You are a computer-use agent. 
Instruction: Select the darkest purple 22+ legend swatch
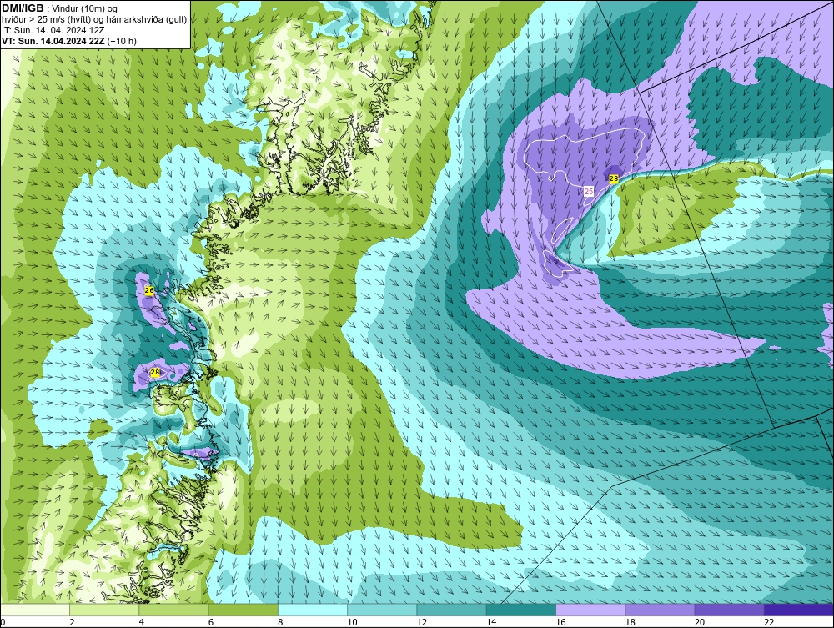click(x=799, y=610)
